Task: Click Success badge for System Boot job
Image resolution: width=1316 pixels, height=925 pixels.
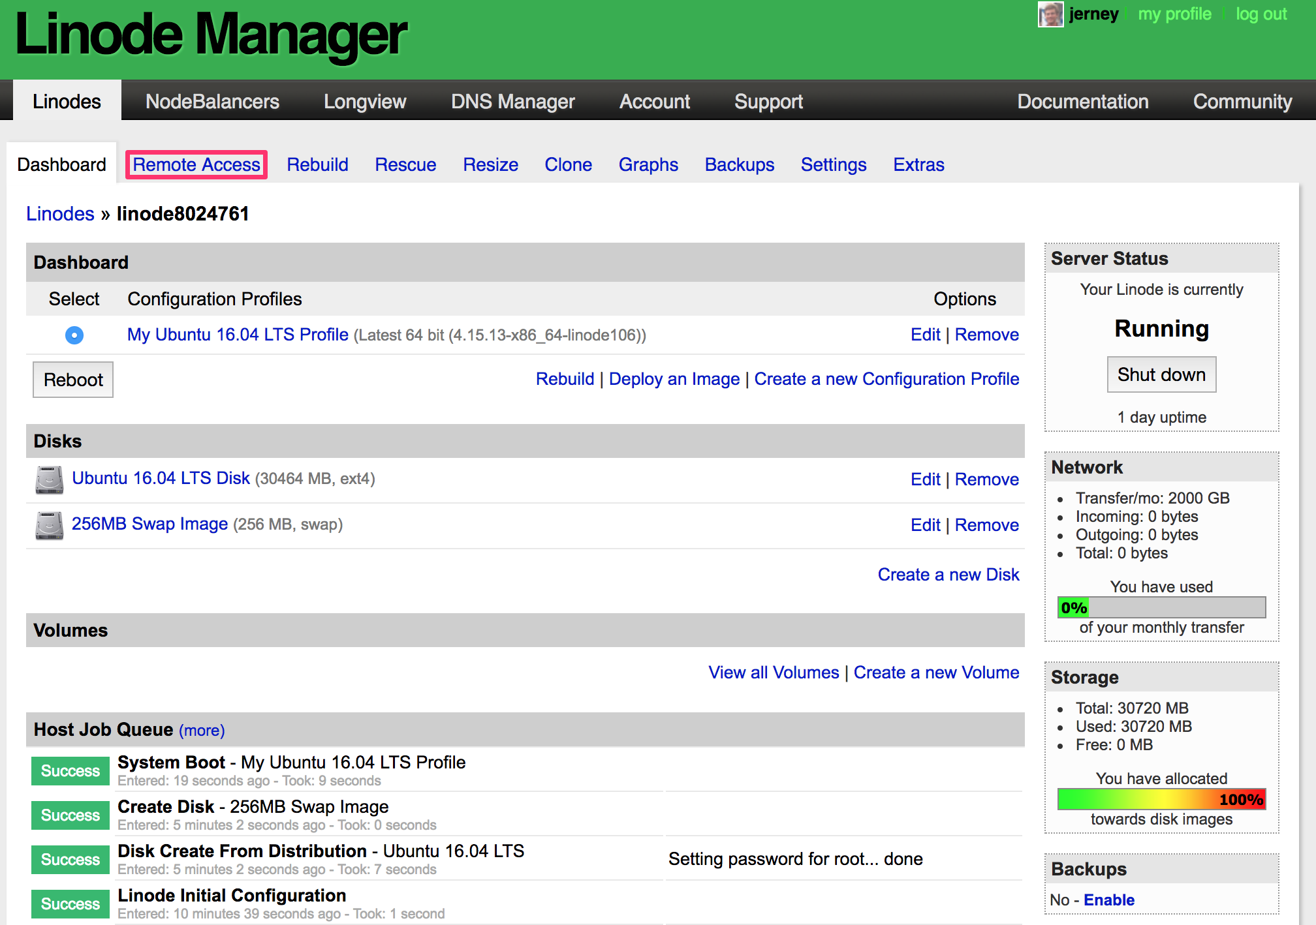Action: click(x=70, y=771)
